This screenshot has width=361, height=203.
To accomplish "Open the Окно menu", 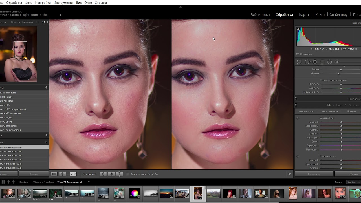I will pos(88,3).
